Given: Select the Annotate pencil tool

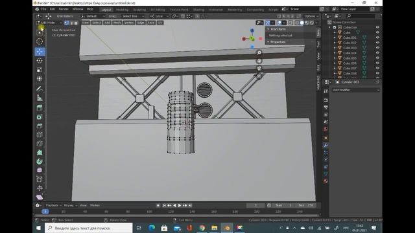Looking at the screenshot, I should pos(40,89).
